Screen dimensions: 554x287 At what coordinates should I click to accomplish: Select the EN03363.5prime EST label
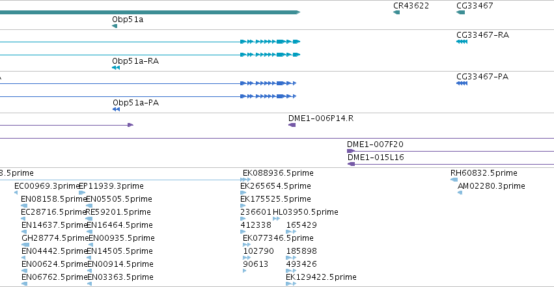(x=120, y=277)
